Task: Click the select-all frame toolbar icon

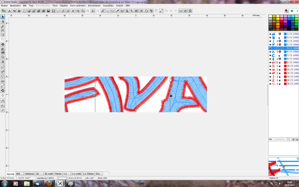Action: (53, 11)
